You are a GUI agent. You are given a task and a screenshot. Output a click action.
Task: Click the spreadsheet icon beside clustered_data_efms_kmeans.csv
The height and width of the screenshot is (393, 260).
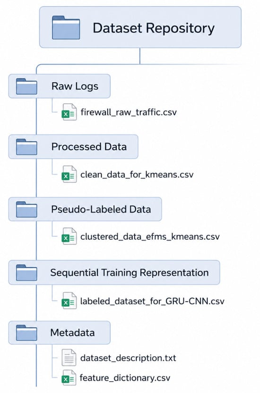(x=69, y=236)
